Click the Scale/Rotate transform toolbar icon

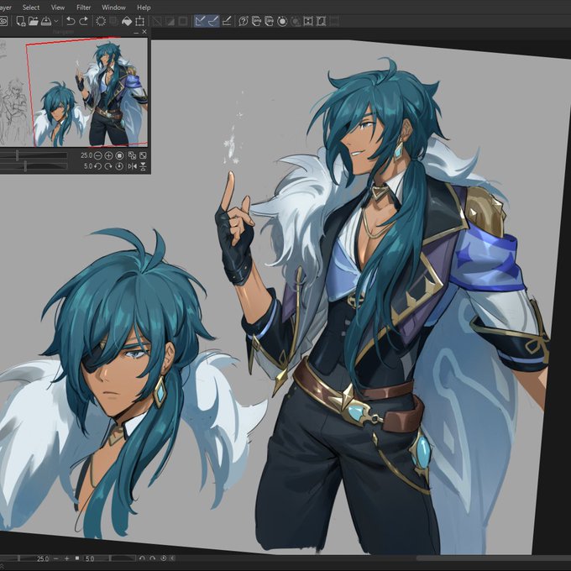140,21
